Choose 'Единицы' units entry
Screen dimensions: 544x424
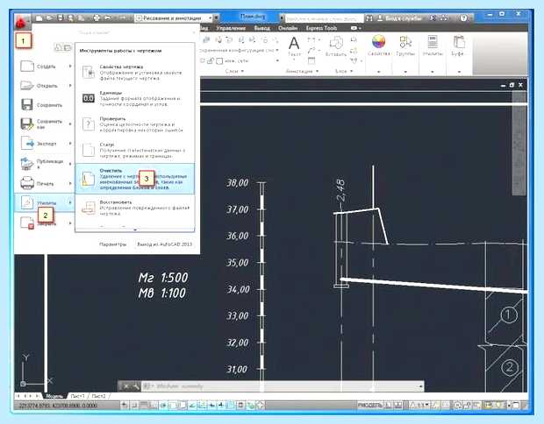[134, 98]
